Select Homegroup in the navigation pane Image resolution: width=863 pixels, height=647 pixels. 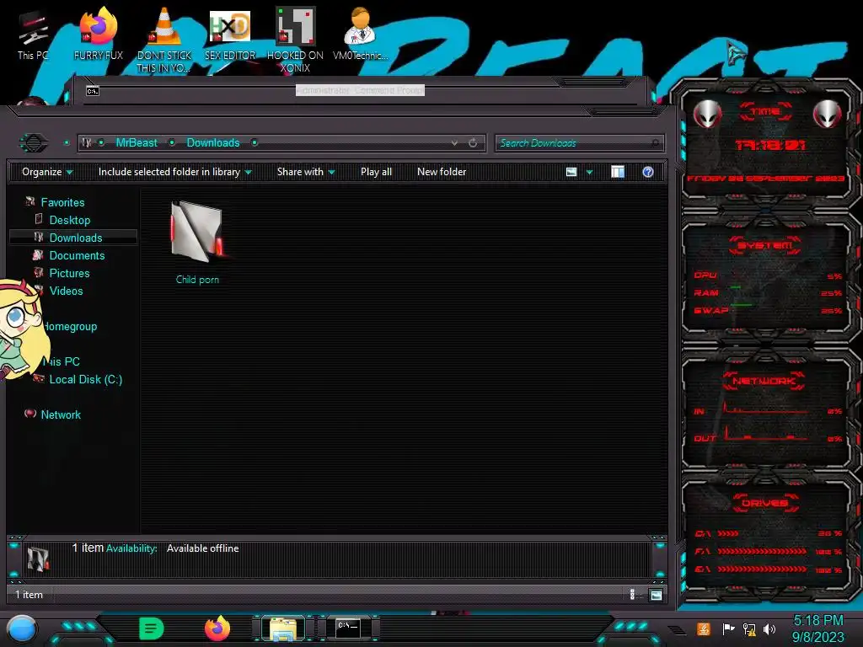(x=71, y=326)
